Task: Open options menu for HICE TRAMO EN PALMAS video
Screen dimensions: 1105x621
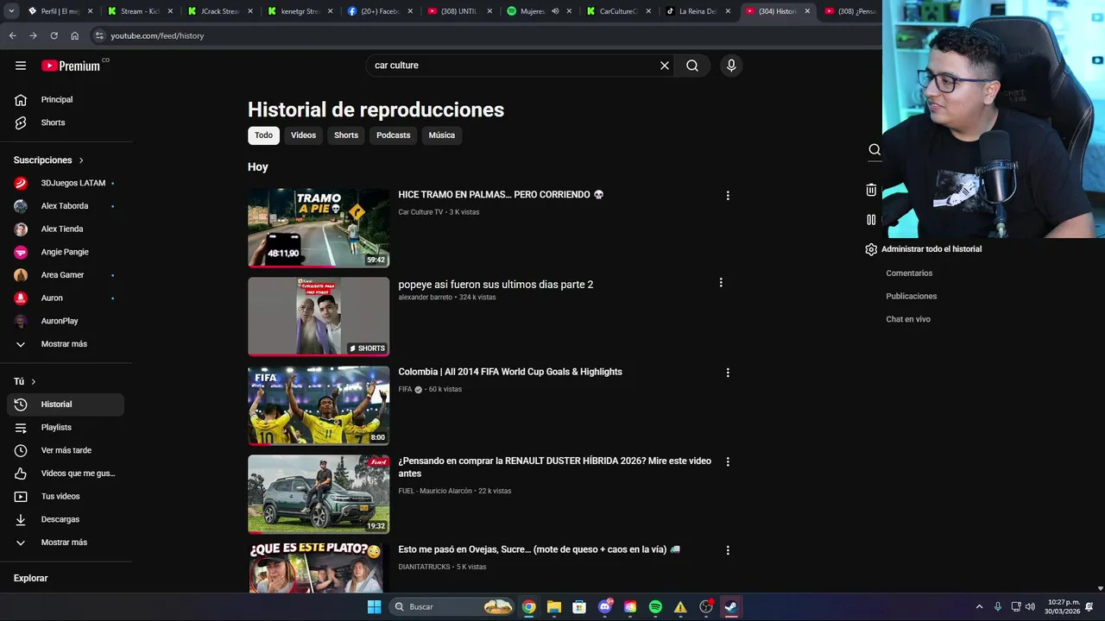Action: 728,196
